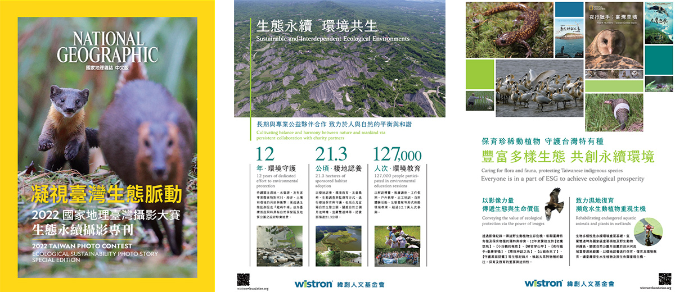675x292 pixels.
Task: Click the flying eagle image
Action: pos(554,204)
